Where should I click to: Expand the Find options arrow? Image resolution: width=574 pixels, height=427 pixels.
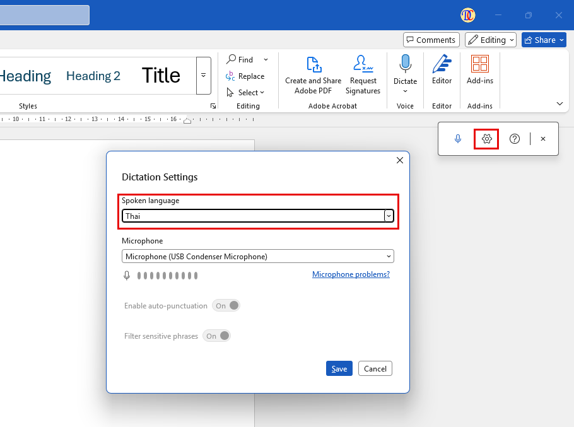[266, 59]
